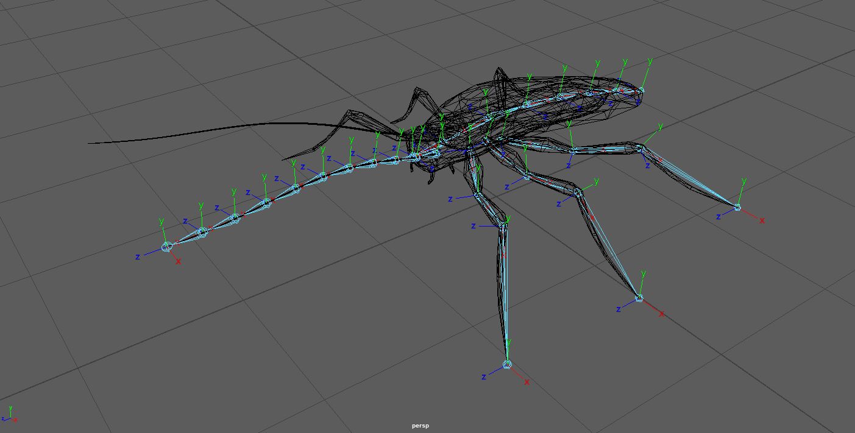Screen dimensions: 855x433
Task: Click the view axis gizmo in the corner
Action: 10,414
